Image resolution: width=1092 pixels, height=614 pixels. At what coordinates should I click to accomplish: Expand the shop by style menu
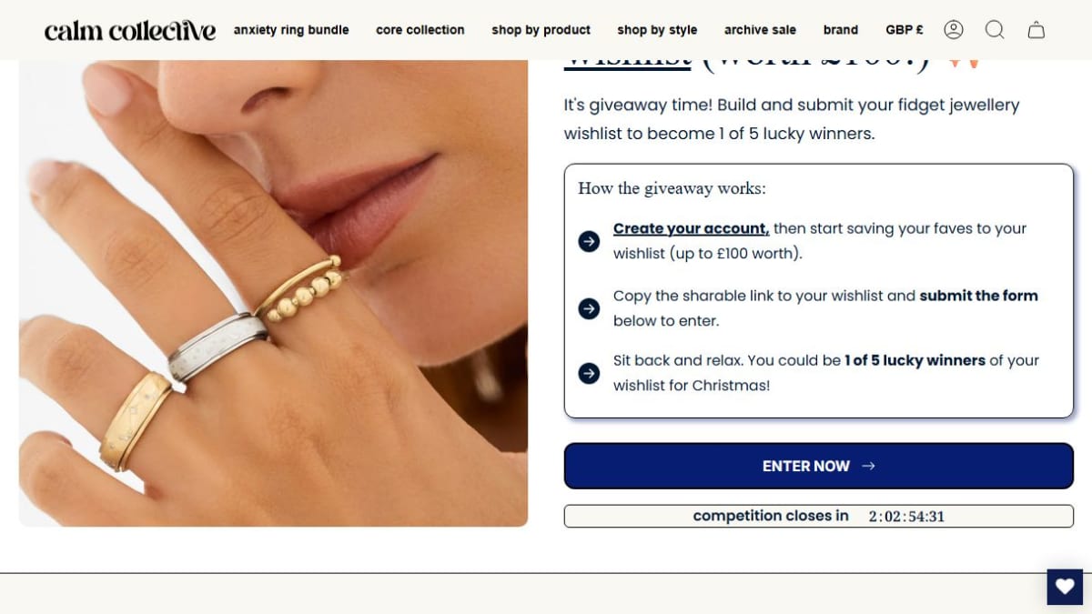pos(657,30)
